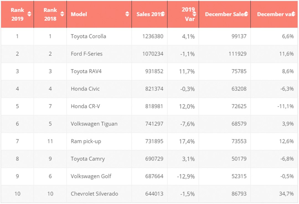Image resolution: width=299 pixels, height=204 pixels.
Task: Click the Model column sort arrows
Action: coord(127,14)
